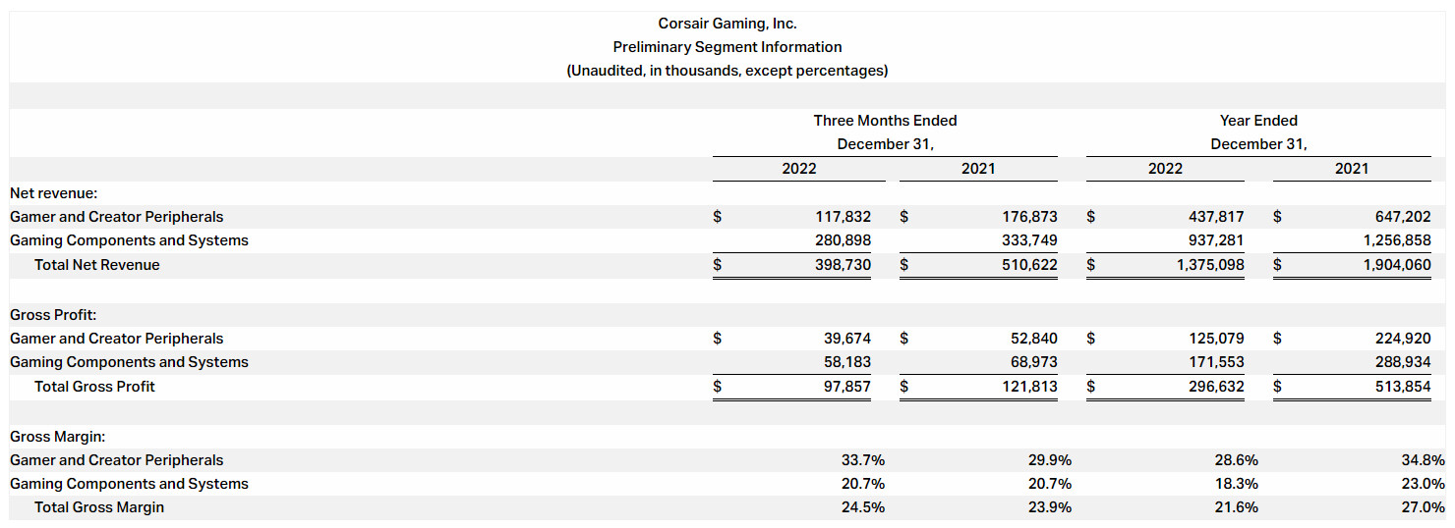
Task: Click the "Three Months Ended" column header
Action: 885,121
